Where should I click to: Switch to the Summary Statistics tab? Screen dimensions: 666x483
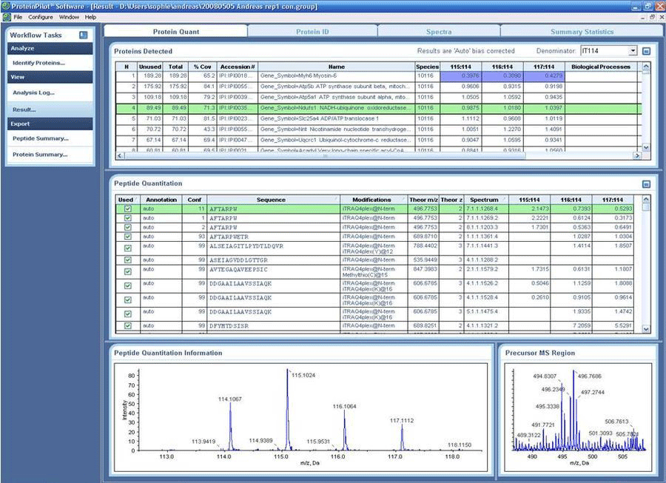(582, 31)
